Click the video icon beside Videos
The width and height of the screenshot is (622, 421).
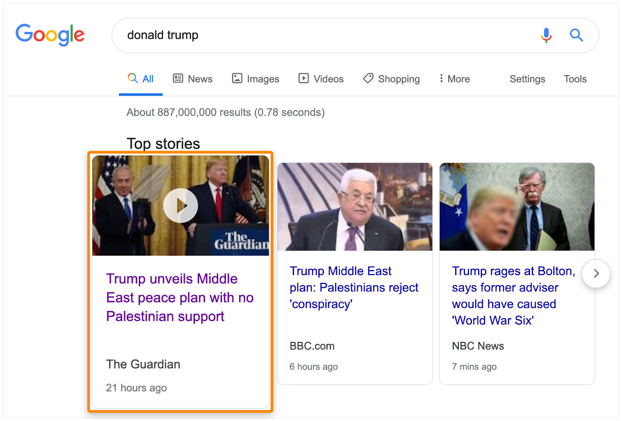pos(304,78)
